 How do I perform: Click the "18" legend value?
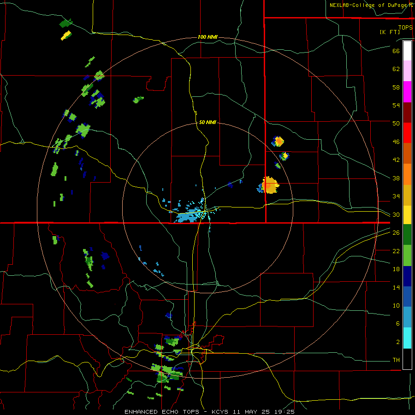click(396, 269)
